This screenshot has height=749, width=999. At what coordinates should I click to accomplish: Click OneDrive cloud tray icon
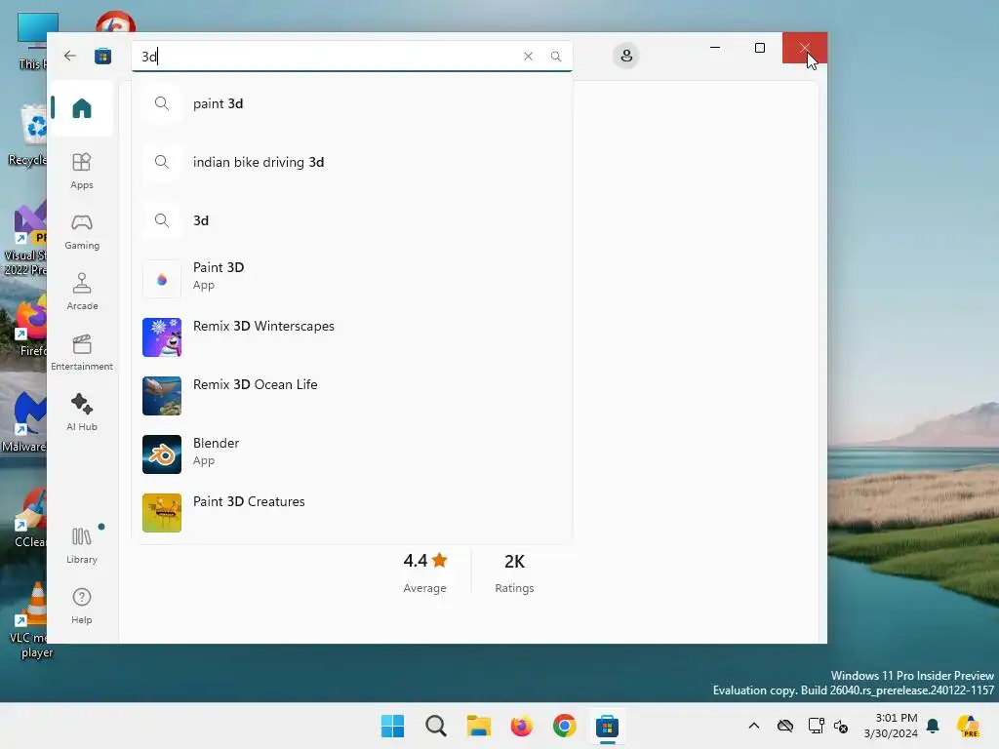[785, 726]
